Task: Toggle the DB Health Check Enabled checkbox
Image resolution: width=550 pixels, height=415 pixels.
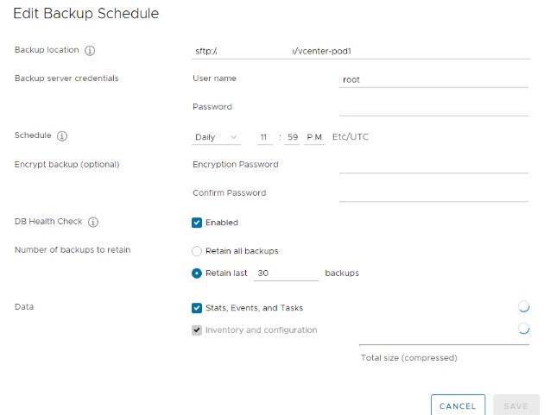Action: 197,223
